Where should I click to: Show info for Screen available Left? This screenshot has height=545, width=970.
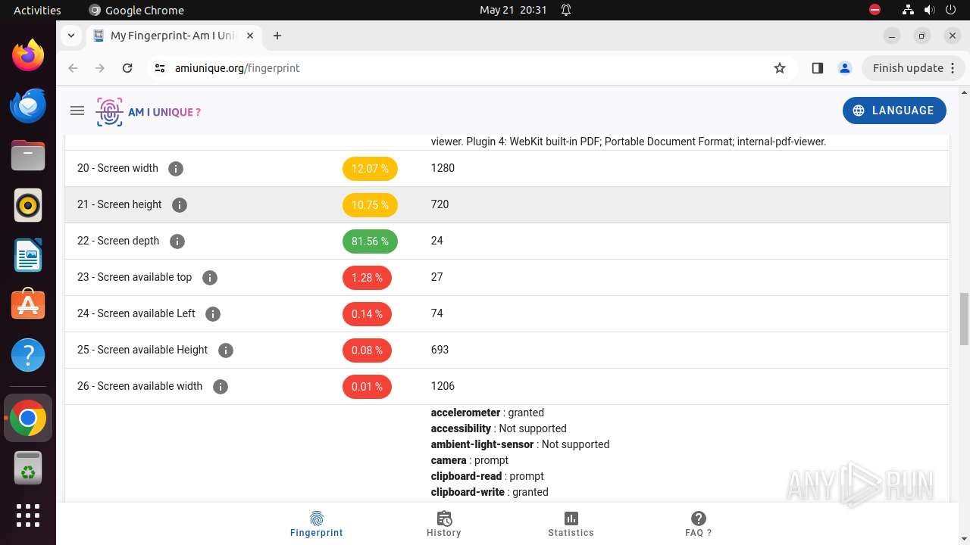point(213,314)
